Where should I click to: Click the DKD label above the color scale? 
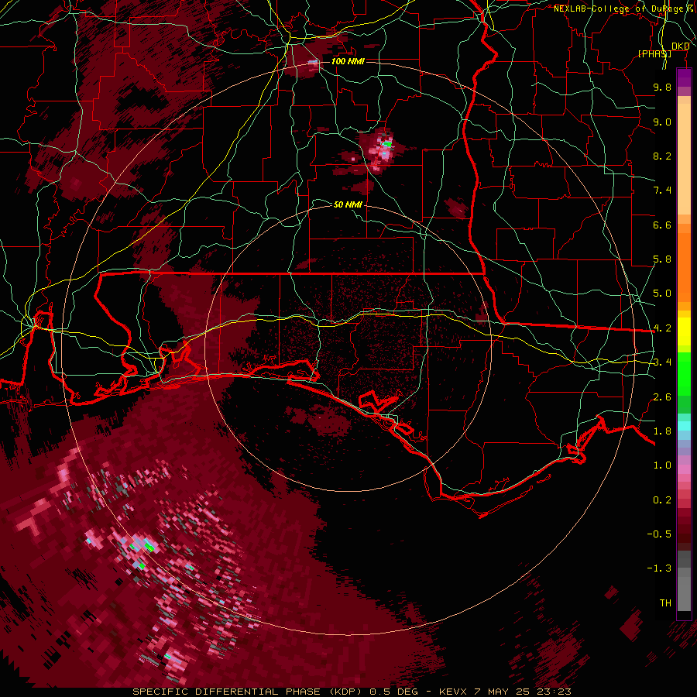pyautogui.click(x=681, y=46)
